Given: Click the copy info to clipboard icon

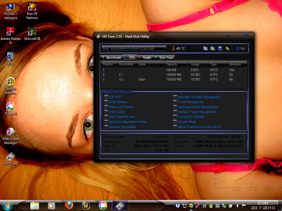Looking at the screenshot, I should pos(205,48).
